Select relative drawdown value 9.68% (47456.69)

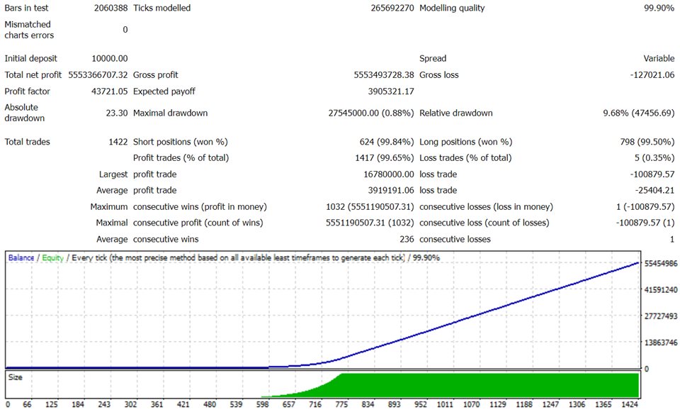click(x=639, y=113)
